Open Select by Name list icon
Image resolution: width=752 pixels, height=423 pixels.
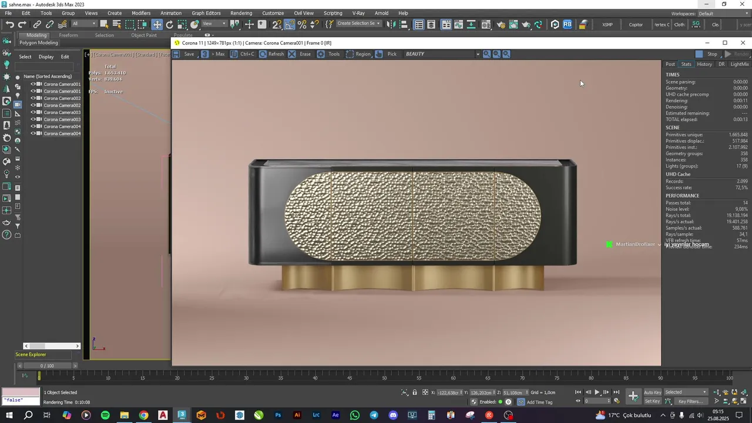[x=117, y=24]
